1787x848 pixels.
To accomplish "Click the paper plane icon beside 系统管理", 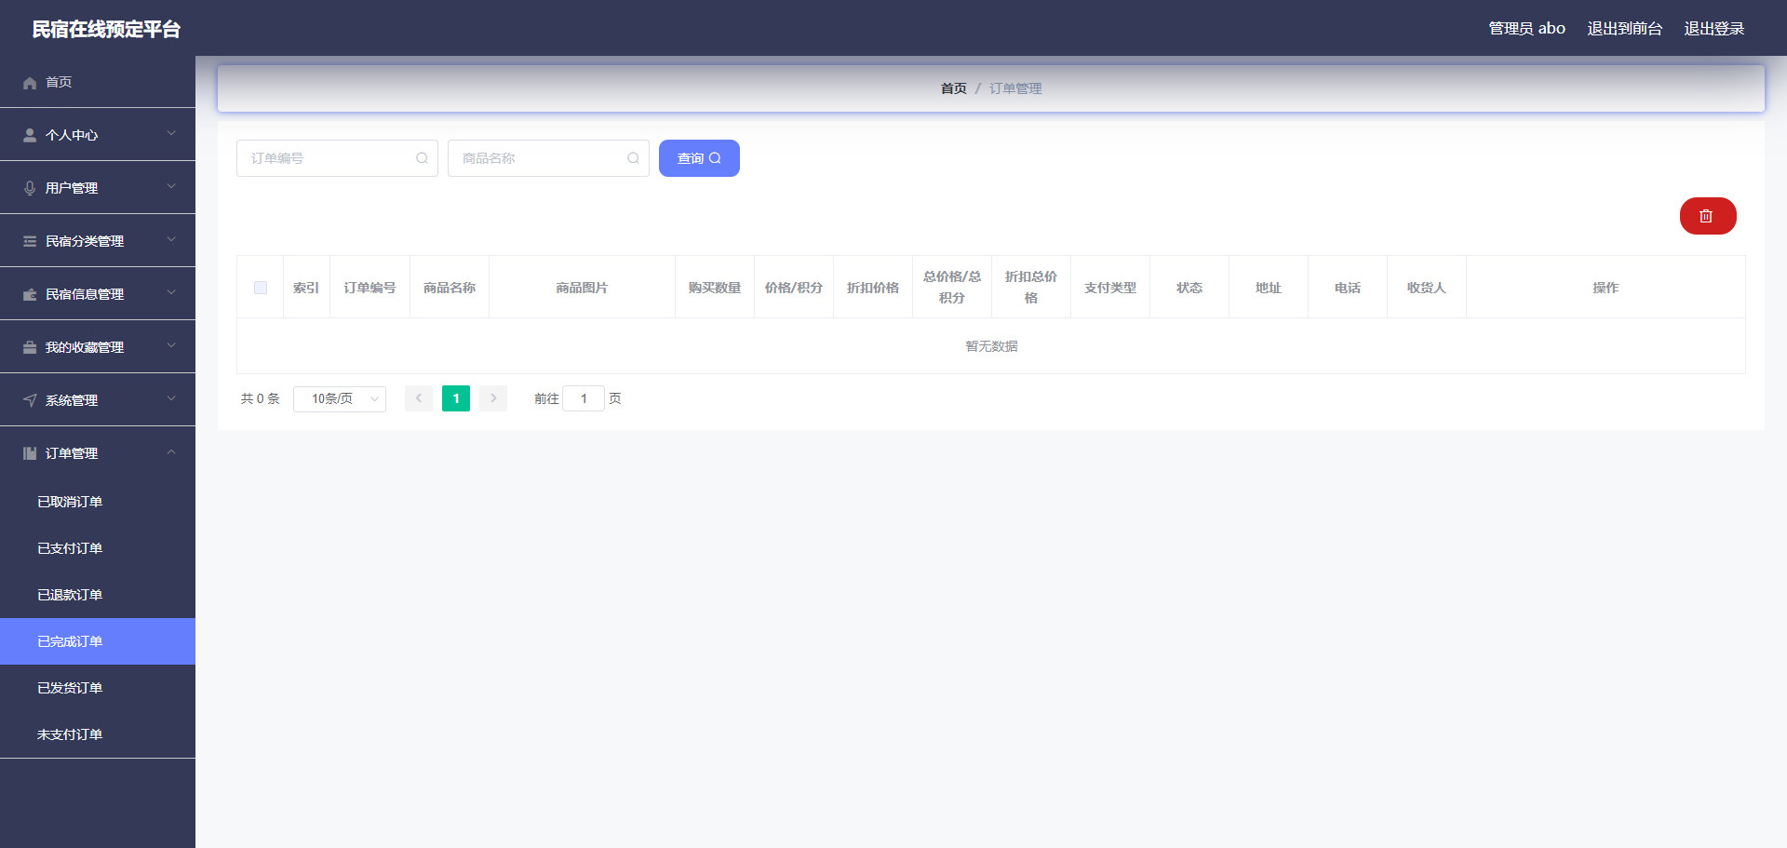I will pyautogui.click(x=30, y=401).
